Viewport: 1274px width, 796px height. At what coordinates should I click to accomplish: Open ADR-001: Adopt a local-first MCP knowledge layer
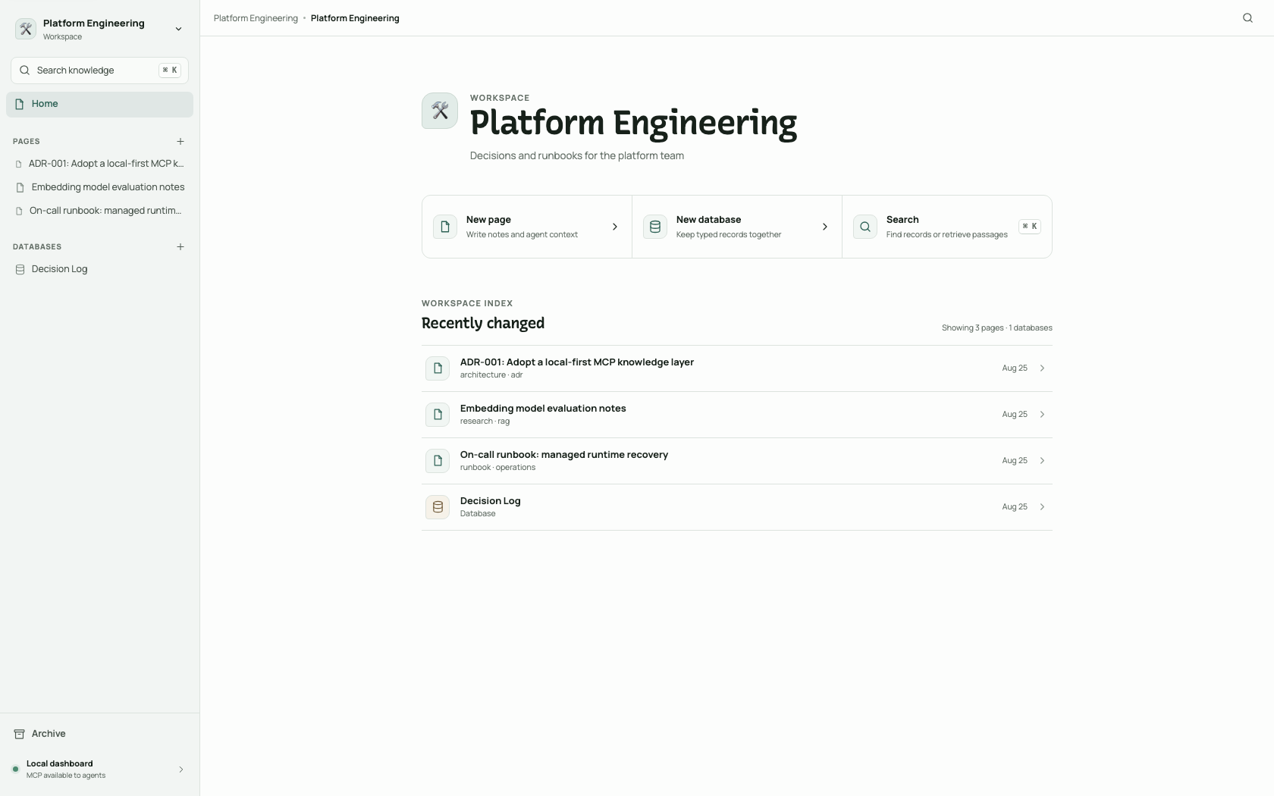[577, 362]
